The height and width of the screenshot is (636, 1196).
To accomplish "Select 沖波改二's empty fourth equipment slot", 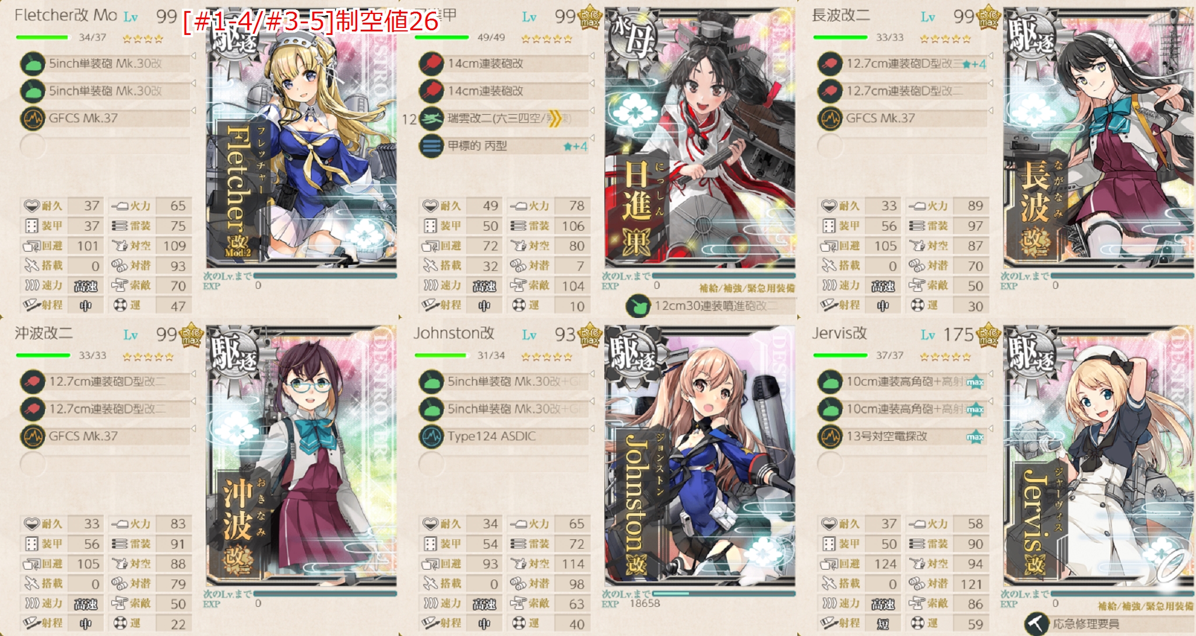I will click(x=105, y=464).
